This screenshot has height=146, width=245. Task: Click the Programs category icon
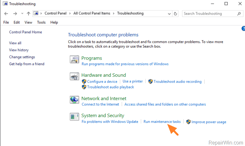(x=74, y=59)
